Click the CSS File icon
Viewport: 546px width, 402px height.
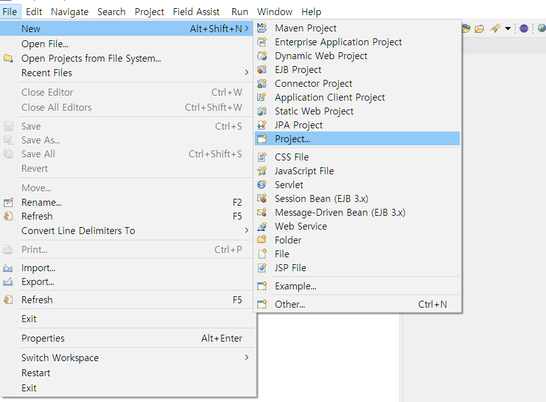tap(262, 157)
